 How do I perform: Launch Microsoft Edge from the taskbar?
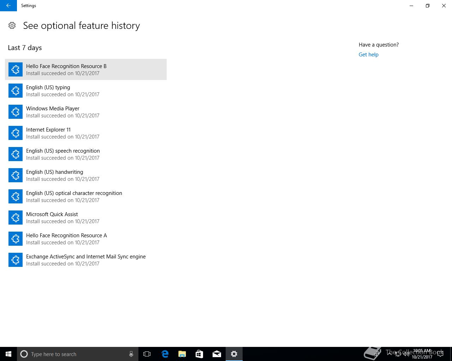pyautogui.click(x=165, y=354)
